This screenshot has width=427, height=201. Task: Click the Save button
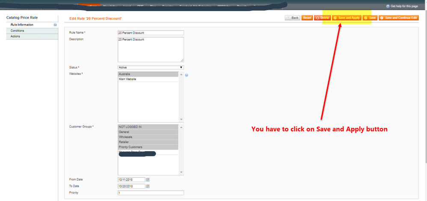[x=370, y=18]
